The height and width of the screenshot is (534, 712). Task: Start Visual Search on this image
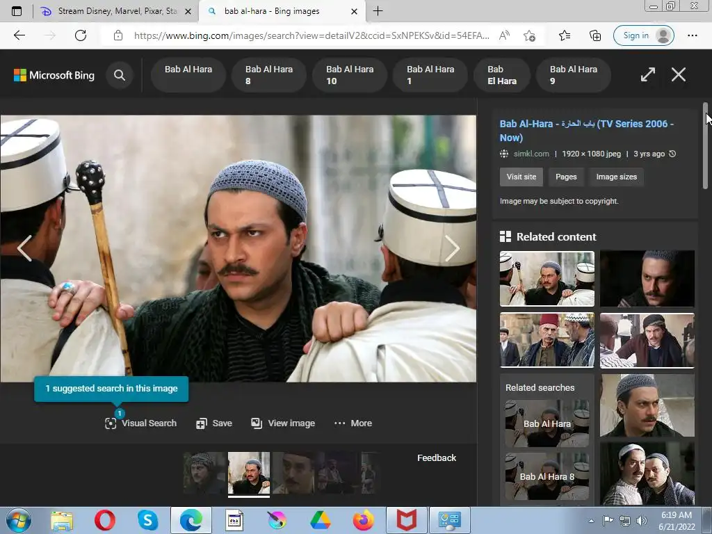[140, 423]
